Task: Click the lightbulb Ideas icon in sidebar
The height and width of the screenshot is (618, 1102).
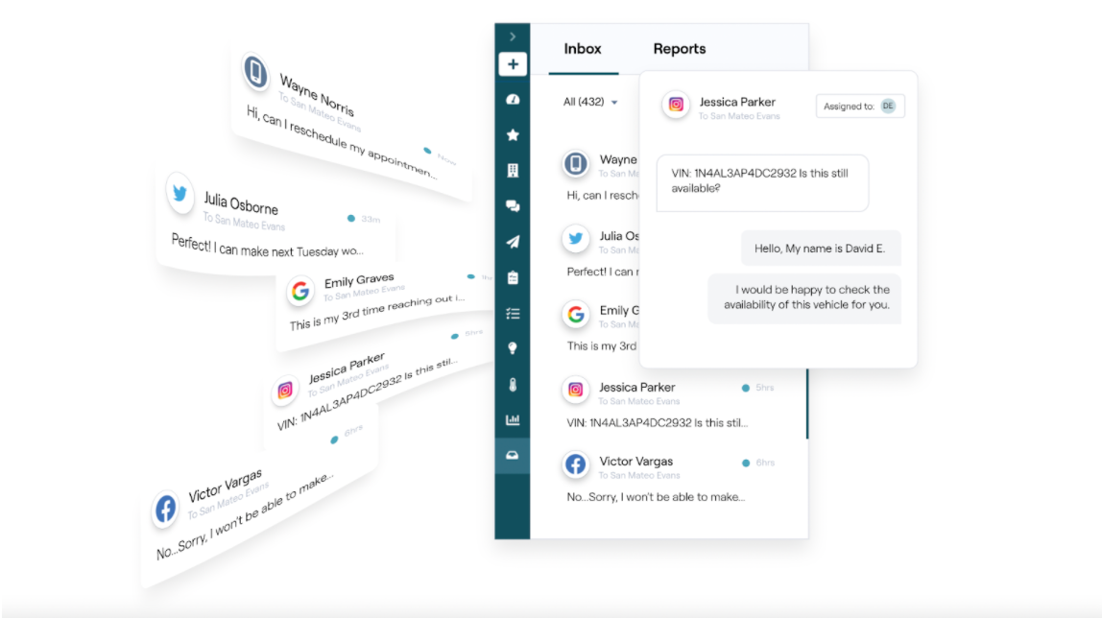Action: click(513, 347)
